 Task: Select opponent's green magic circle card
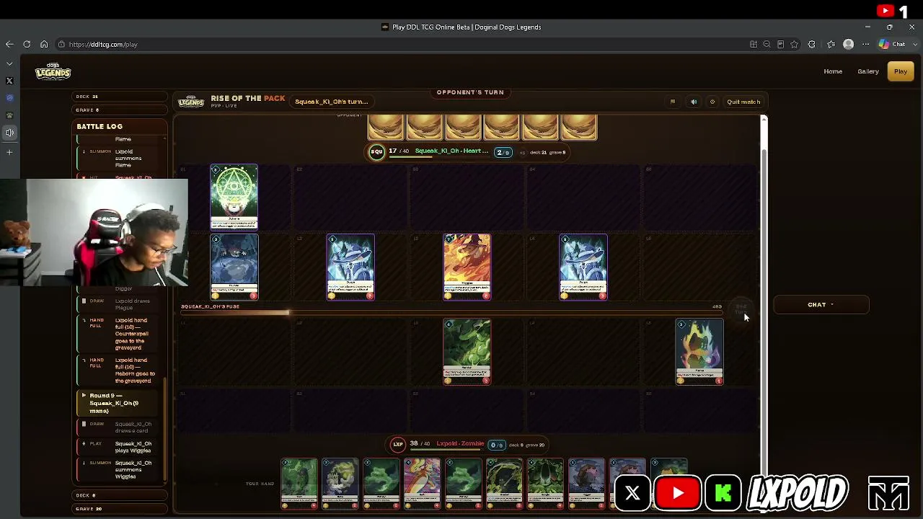pyautogui.click(x=234, y=198)
